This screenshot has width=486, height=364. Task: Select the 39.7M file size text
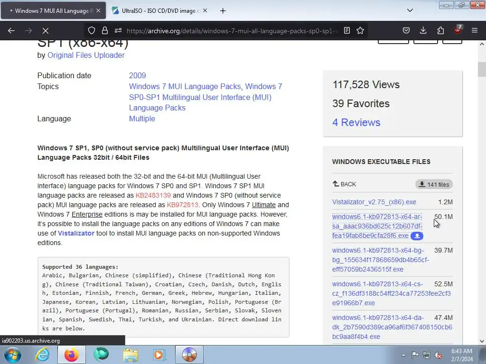[443, 250]
